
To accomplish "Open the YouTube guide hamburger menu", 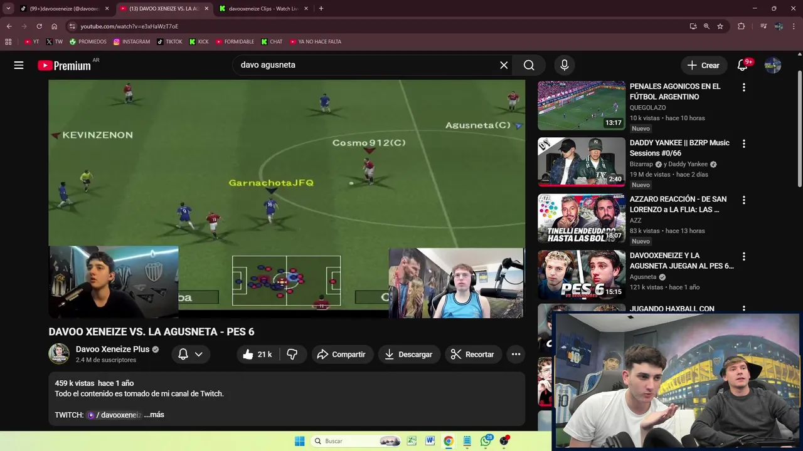I will [19, 65].
